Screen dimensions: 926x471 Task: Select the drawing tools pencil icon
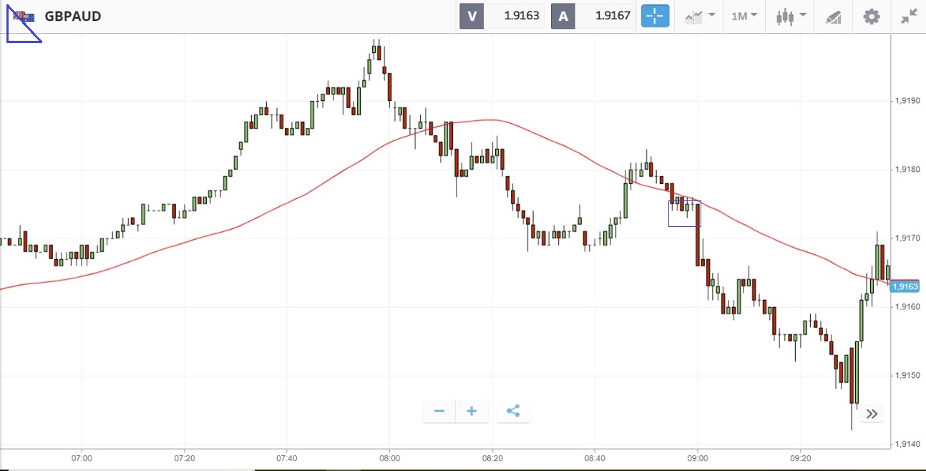[833, 16]
